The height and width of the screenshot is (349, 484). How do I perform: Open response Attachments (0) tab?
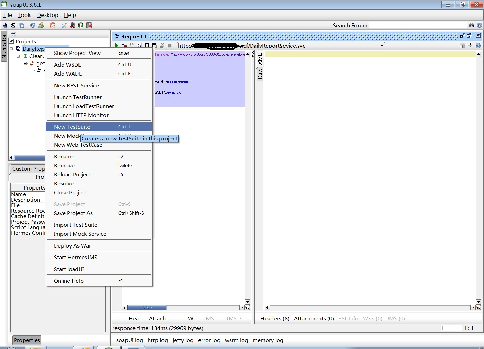tap(314, 318)
